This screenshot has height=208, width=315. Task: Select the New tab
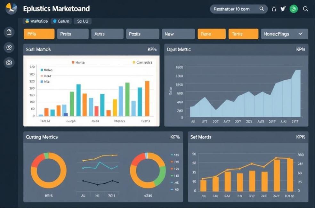pos(178,34)
